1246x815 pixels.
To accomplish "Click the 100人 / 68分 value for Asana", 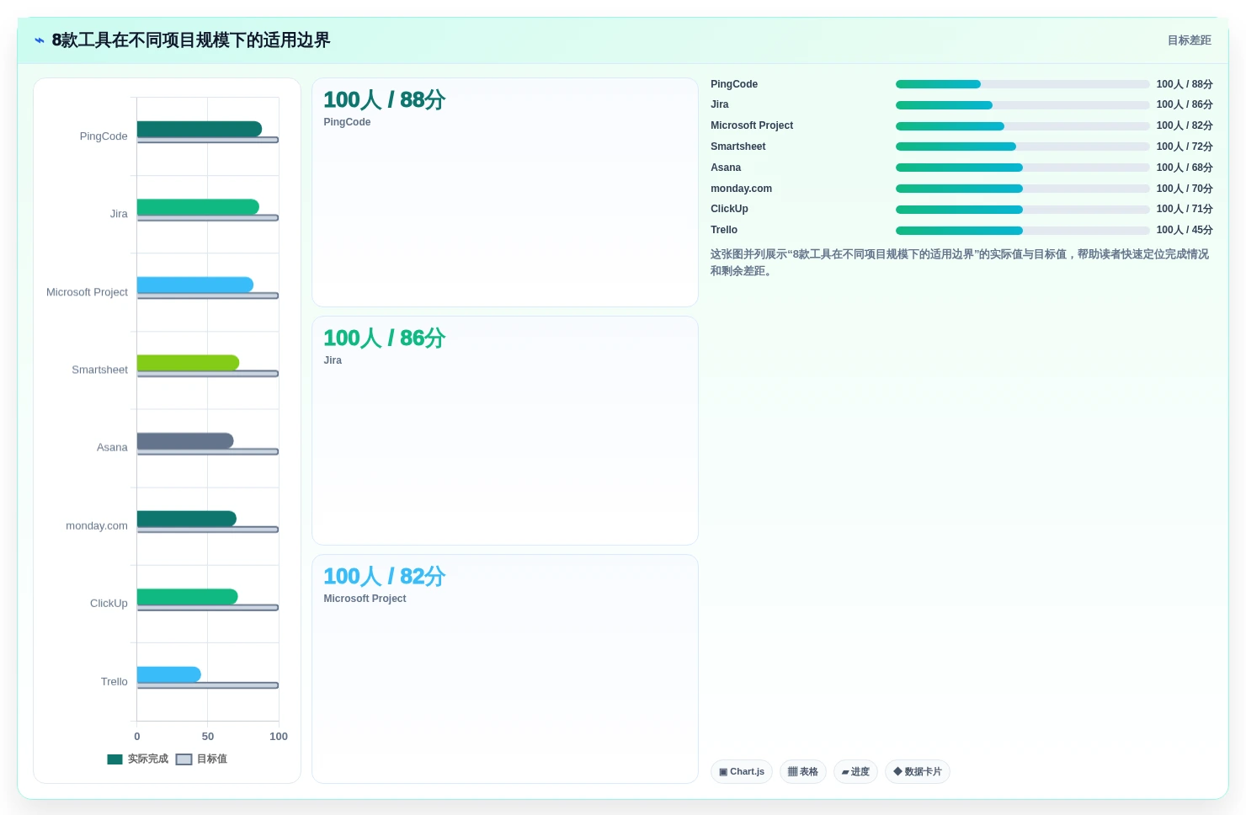I will pos(1185,168).
